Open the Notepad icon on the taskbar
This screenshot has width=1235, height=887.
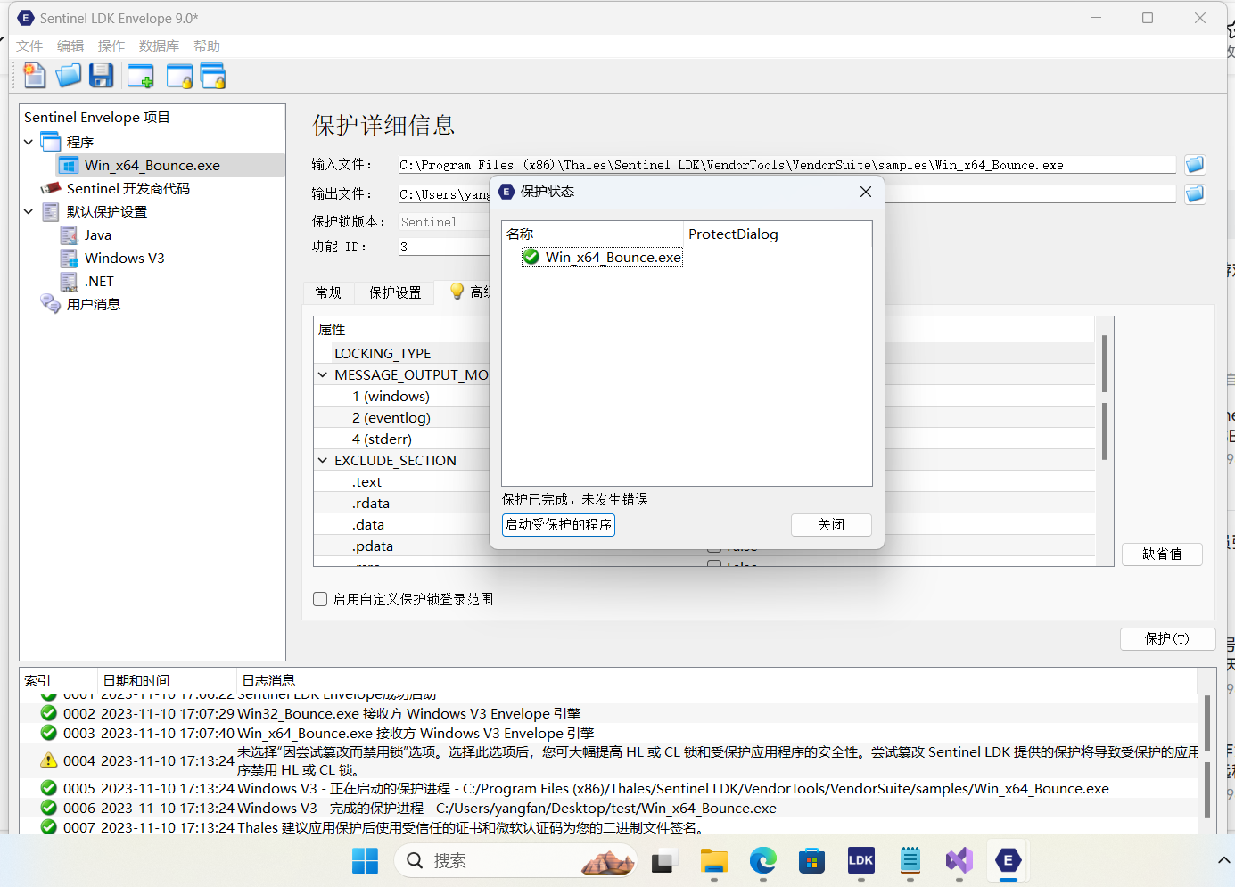click(x=910, y=860)
